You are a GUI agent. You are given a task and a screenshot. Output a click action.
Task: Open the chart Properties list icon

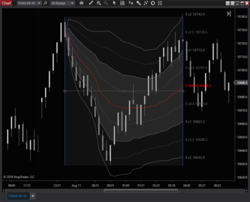pyautogui.click(x=160, y=3)
